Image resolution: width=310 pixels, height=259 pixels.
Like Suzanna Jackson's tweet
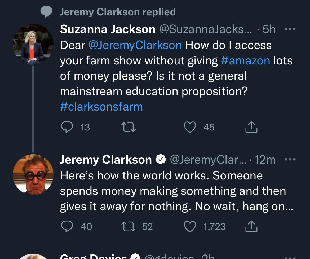[190, 127]
